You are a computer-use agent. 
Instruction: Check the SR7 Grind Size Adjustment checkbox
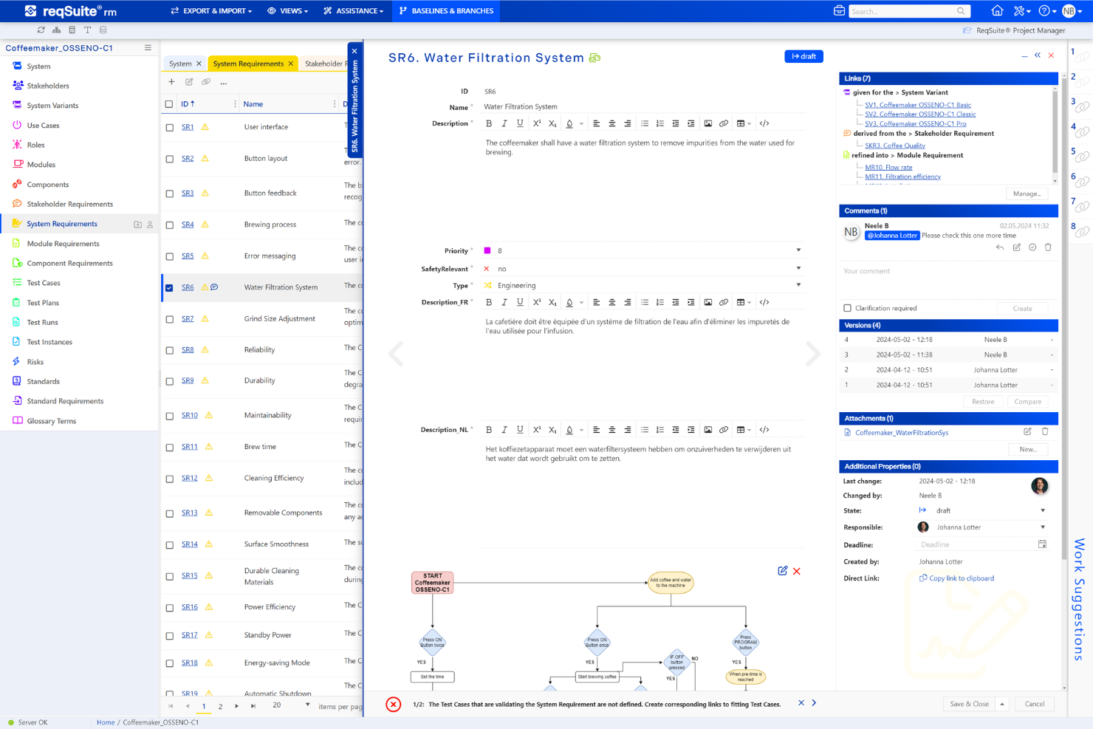coord(169,319)
